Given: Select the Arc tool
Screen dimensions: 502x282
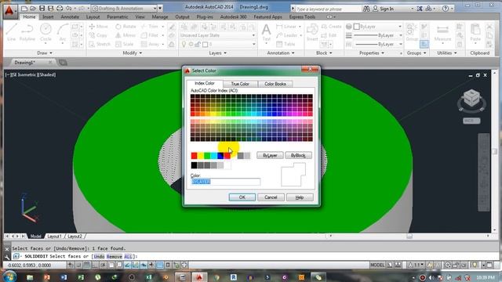Looking at the screenshot, I should 63,32.
